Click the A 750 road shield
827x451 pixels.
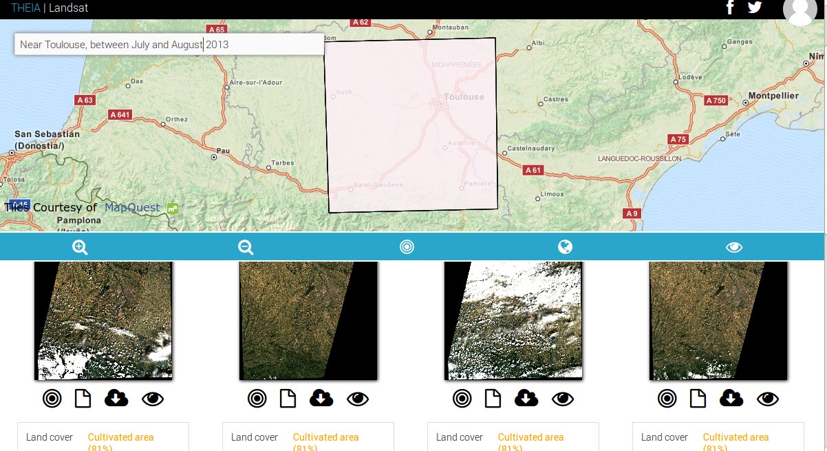pyautogui.click(x=716, y=101)
